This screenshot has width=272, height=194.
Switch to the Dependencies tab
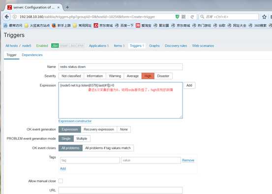coord(32,55)
